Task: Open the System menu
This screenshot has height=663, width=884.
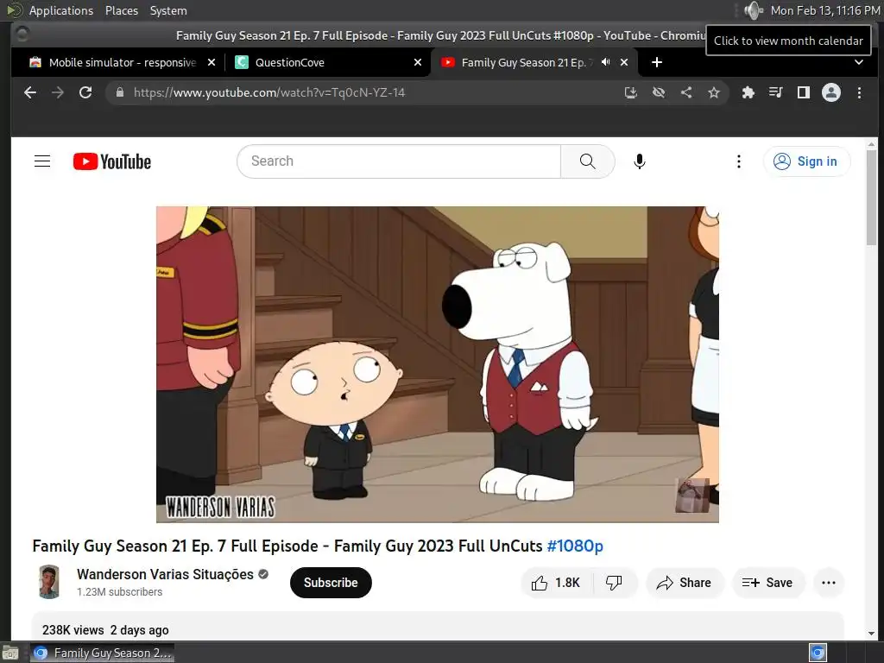Action: [168, 10]
